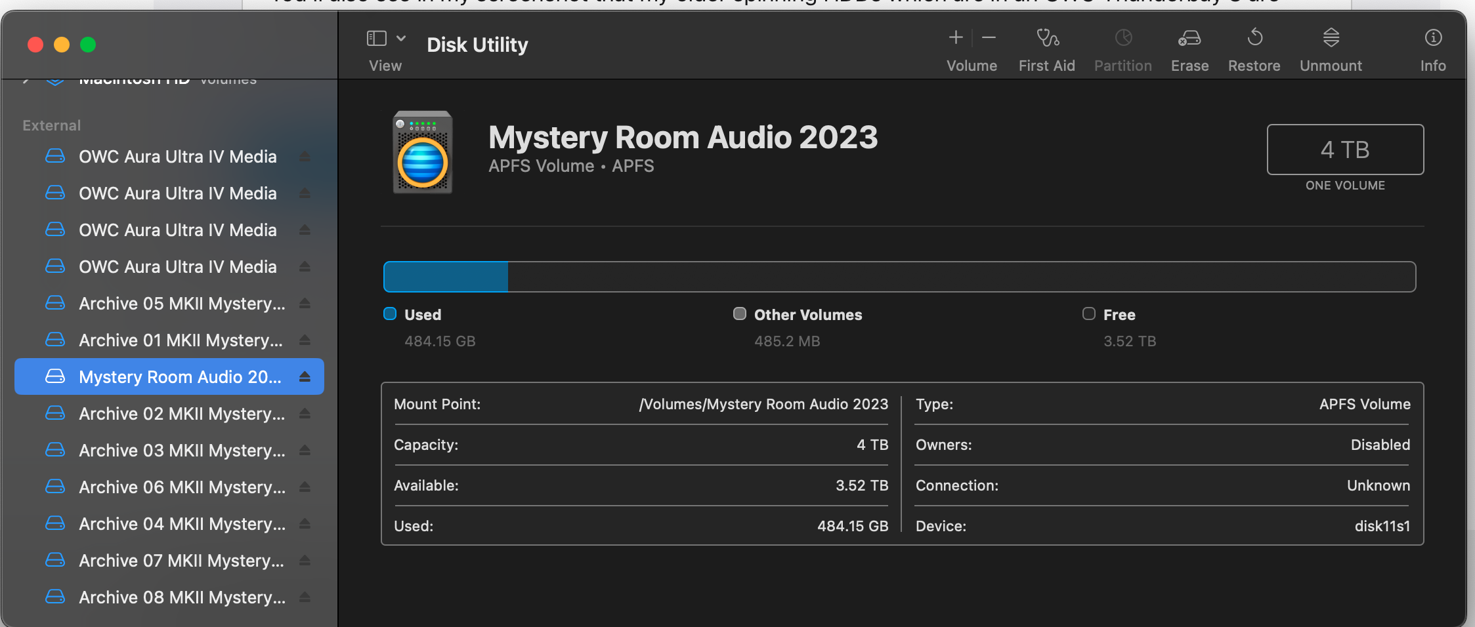Select Archive 04 MKII Mystery in sidebar
The height and width of the screenshot is (627, 1475).
pyautogui.click(x=169, y=524)
